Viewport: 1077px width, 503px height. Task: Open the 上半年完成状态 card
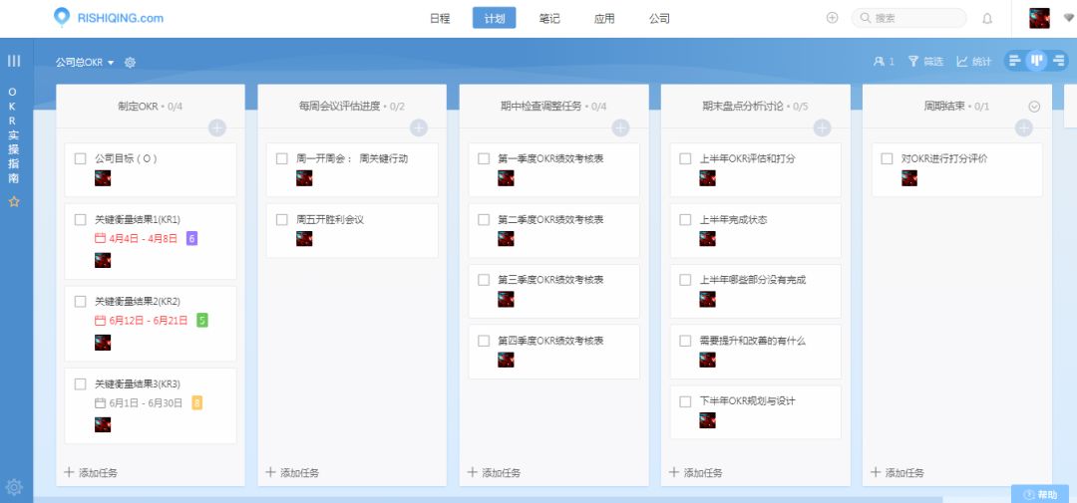click(x=756, y=230)
